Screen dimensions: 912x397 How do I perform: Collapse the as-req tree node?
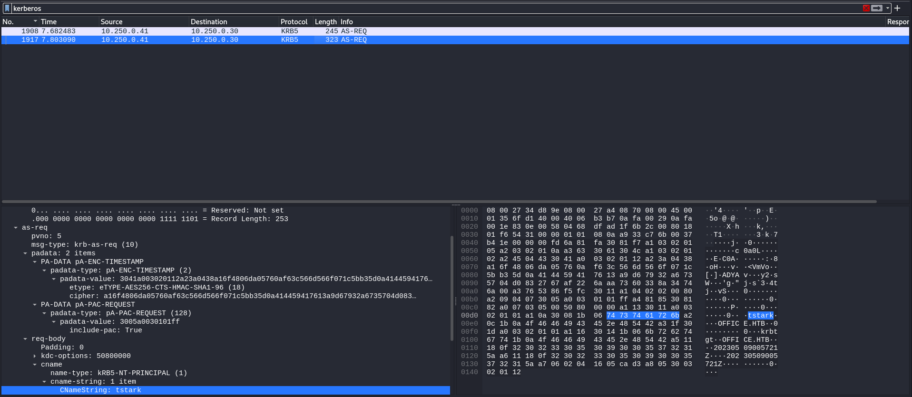[x=16, y=228]
